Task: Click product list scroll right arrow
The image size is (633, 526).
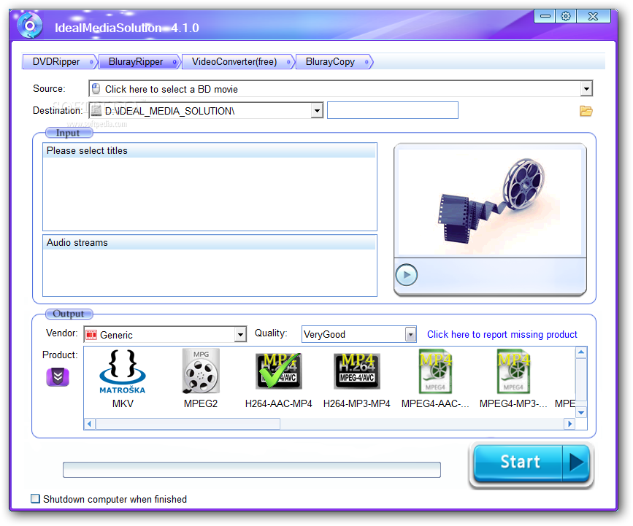Action: pyautogui.click(x=569, y=424)
